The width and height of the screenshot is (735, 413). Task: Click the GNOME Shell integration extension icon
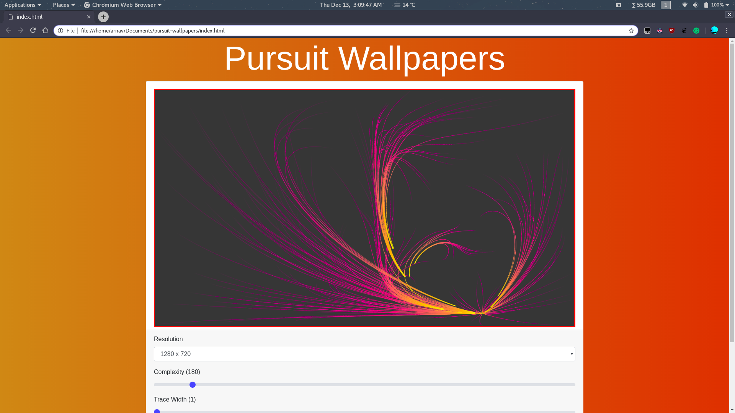pyautogui.click(x=684, y=31)
